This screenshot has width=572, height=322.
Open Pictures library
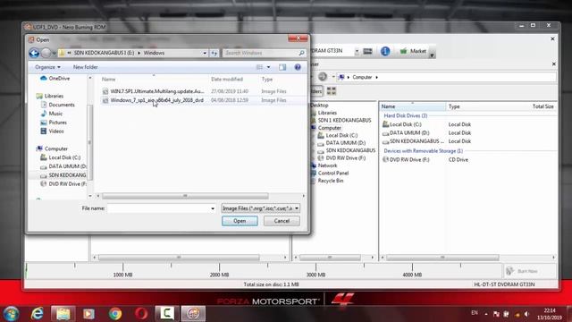click(54, 123)
